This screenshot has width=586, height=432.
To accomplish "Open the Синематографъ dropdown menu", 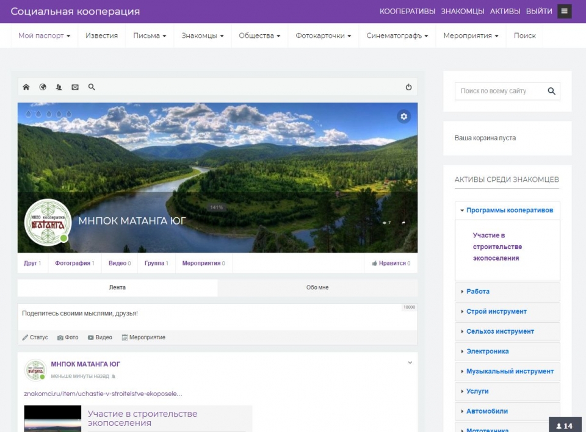I will 397,35.
